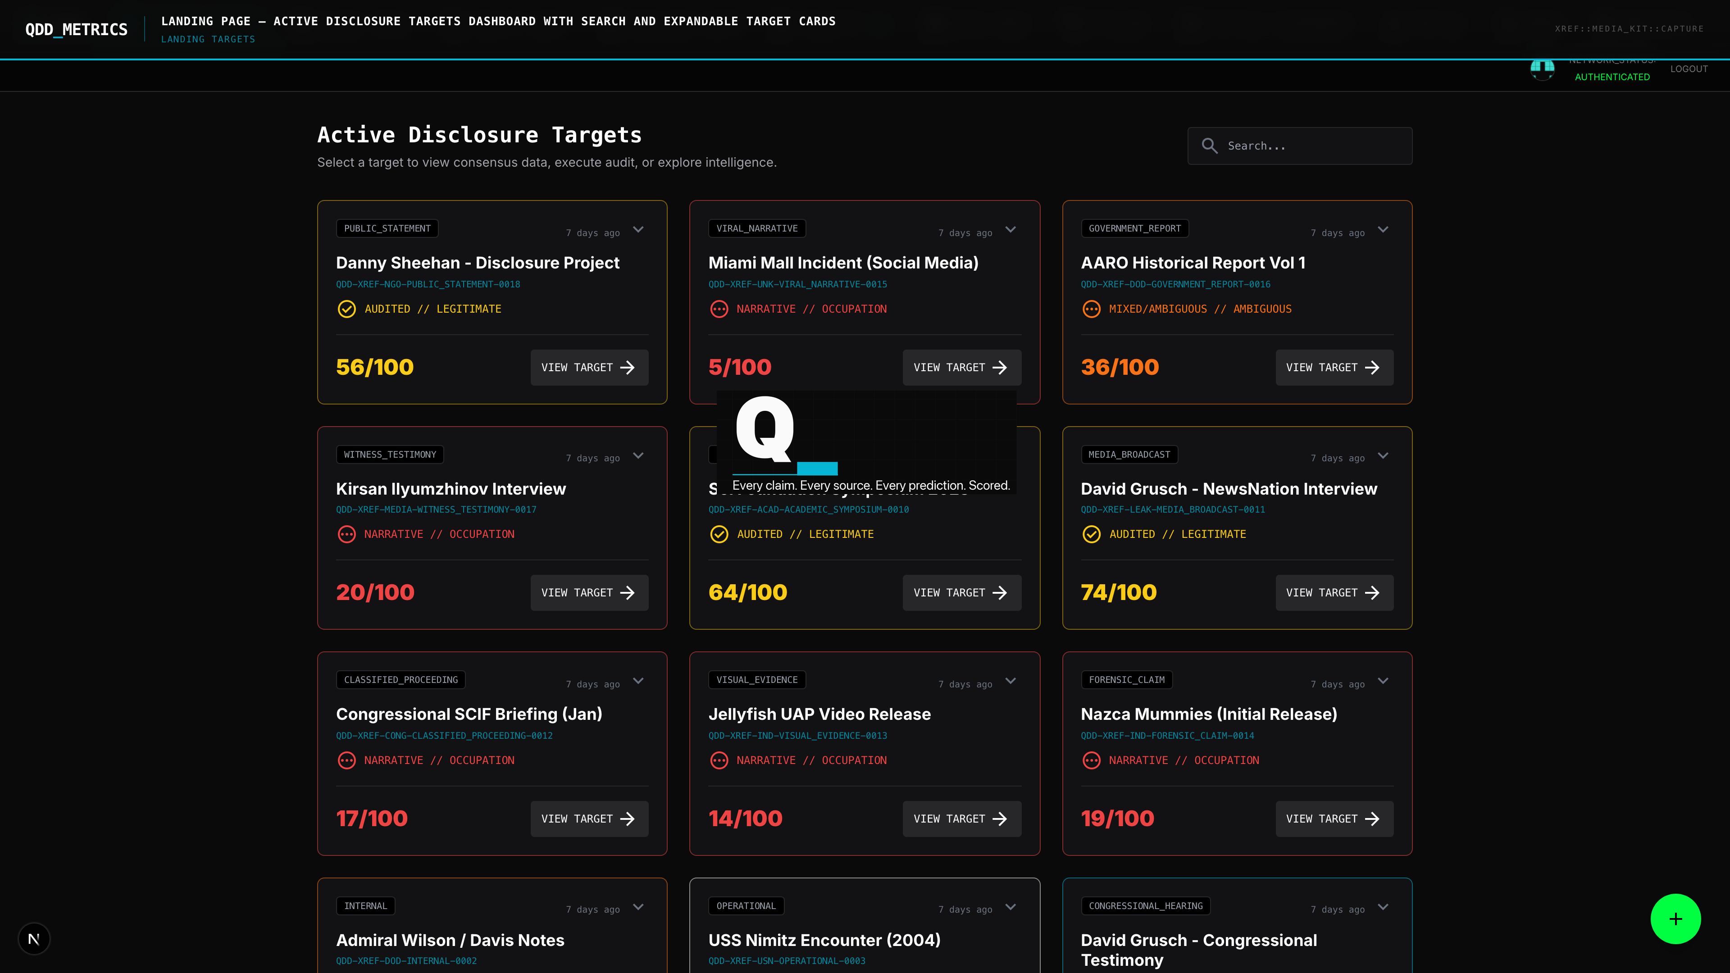Expand the Nazca Mummies card chevron
The height and width of the screenshot is (973, 1730).
coord(1383,681)
